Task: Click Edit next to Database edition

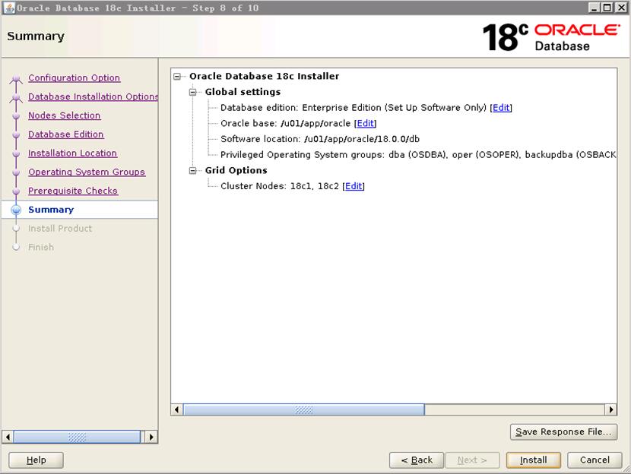Action: tap(501, 108)
